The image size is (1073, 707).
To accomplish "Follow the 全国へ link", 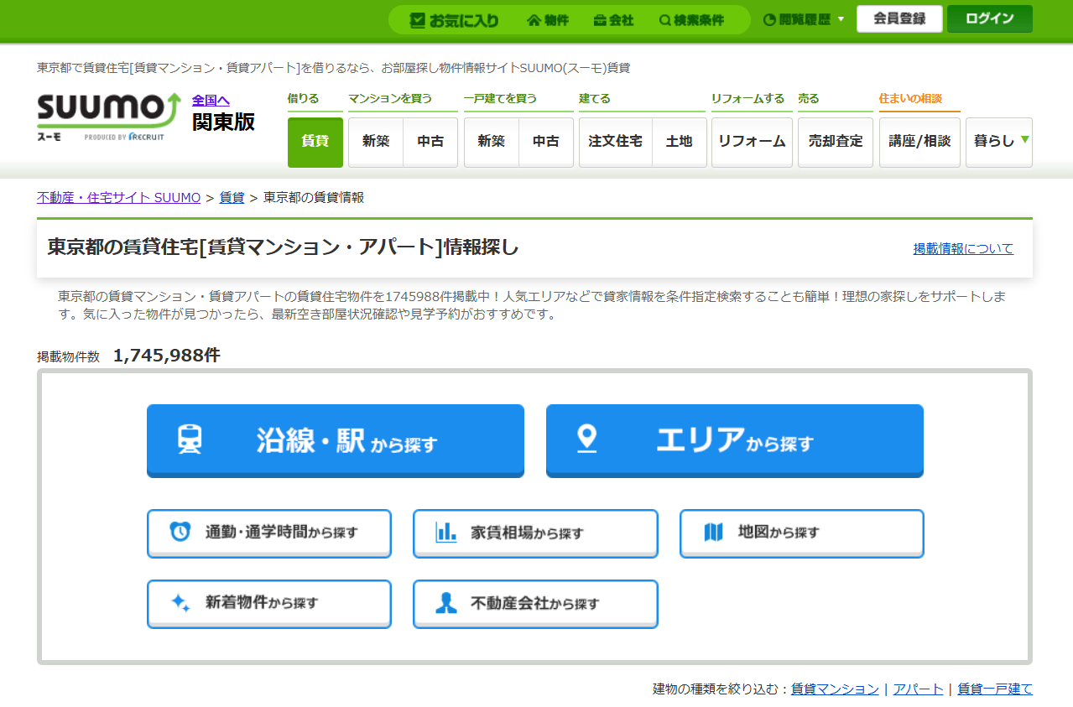I will coord(211,101).
